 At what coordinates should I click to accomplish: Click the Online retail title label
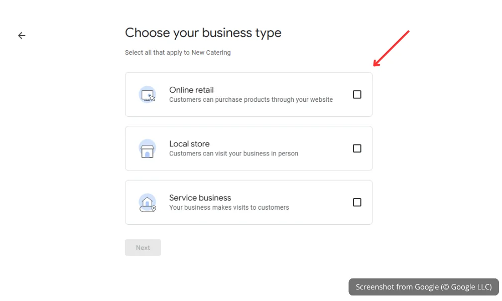click(x=191, y=90)
